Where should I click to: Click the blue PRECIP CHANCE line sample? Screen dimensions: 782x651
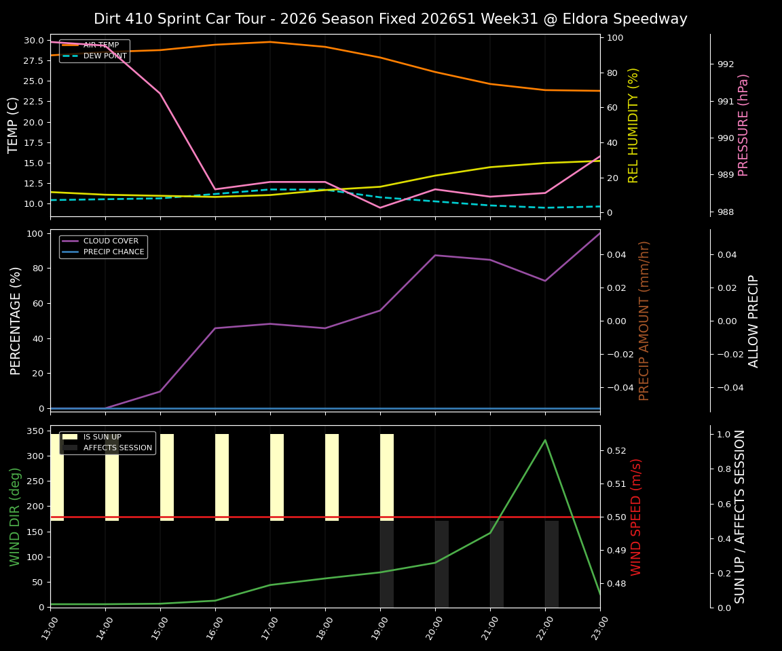70,252
